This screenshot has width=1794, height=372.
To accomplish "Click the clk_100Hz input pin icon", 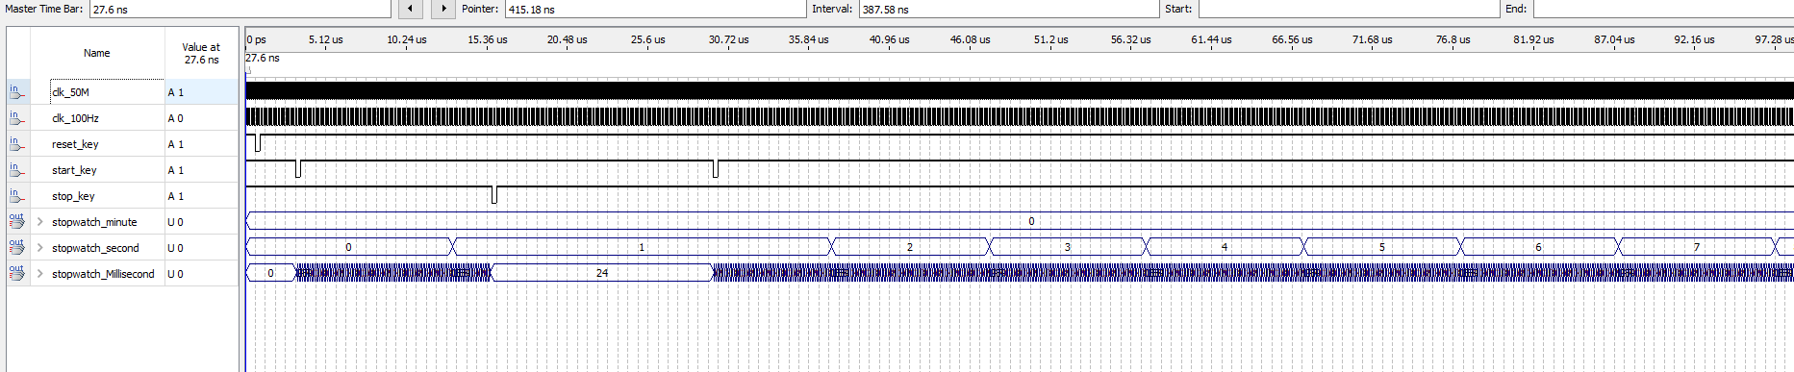I will [x=17, y=118].
